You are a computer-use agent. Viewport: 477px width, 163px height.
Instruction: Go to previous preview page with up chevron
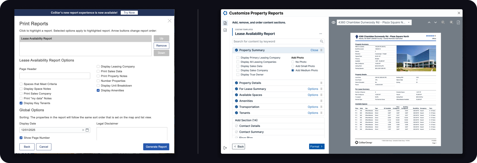click(x=429, y=22)
